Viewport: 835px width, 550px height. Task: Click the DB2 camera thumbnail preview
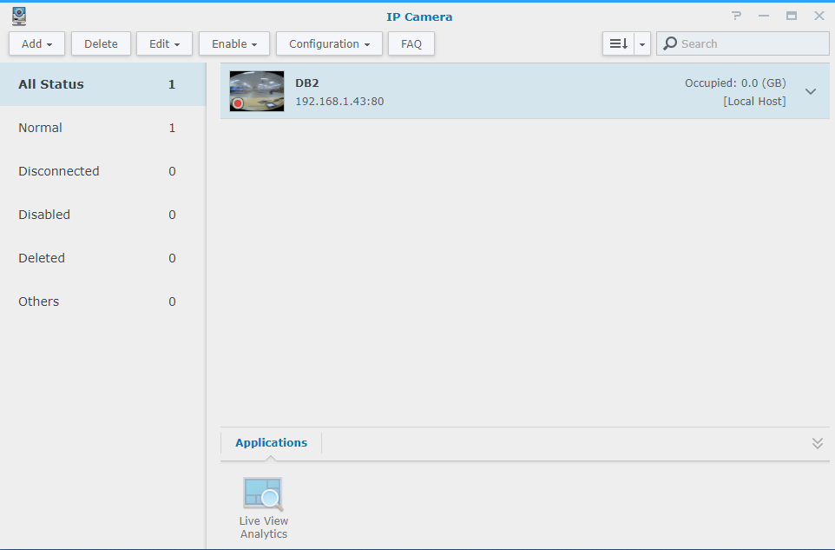click(x=257, y=91)
